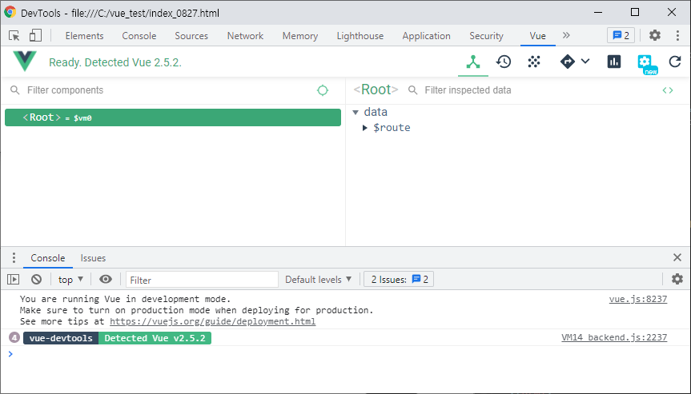Viewport: 691px width, 394px height.
Task: Open the console settings gear
Action: (x=677, y=279)
